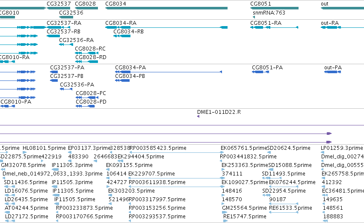Click EST RP003317997.5prime label
This screenshot has height=223, width=364.
pos(157,200)
